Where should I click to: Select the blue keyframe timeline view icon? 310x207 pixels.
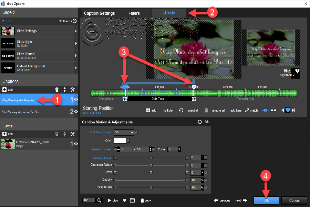click(265, 111)
